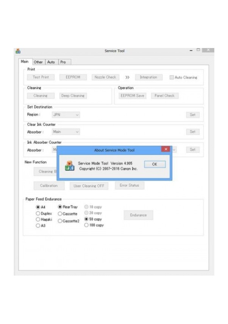The height and width of the screenshot is (324, 228).
Task: Open the Region JPN dropdown
Action: 66,115
